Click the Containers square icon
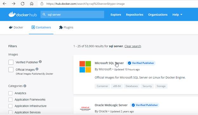 (x=33, y=27)
